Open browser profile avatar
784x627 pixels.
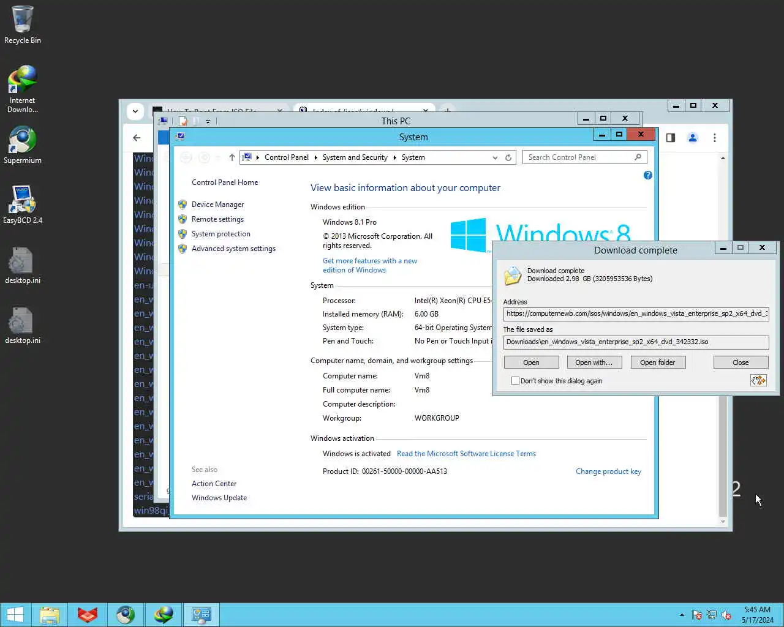[693, 138]
